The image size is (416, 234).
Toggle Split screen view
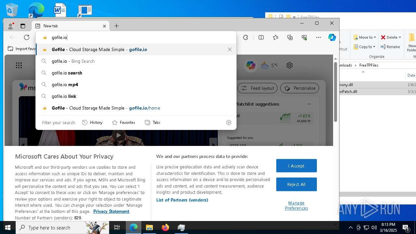pyautogui.click(x=261, y=37)
